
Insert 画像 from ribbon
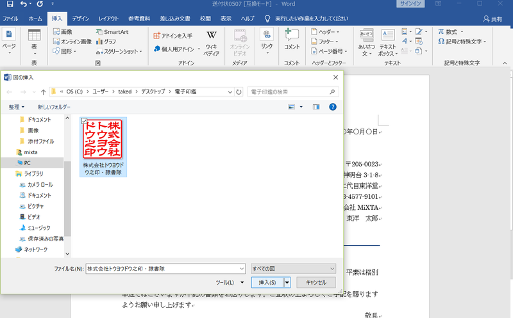pos(62,31)
